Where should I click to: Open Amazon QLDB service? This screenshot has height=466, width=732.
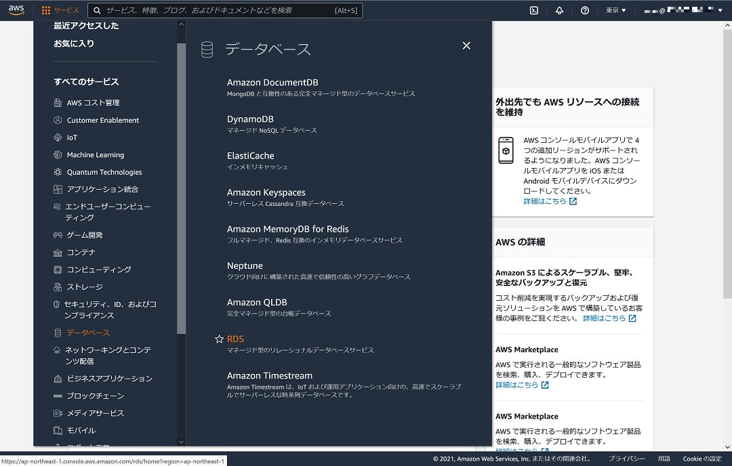point(257,302)
